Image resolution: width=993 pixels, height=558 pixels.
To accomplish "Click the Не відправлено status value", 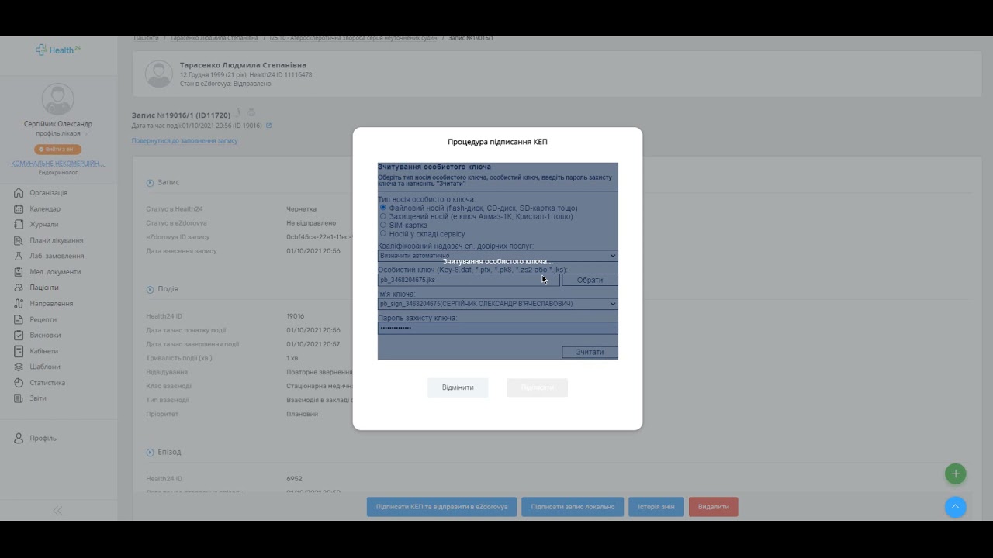I will 311,223.
